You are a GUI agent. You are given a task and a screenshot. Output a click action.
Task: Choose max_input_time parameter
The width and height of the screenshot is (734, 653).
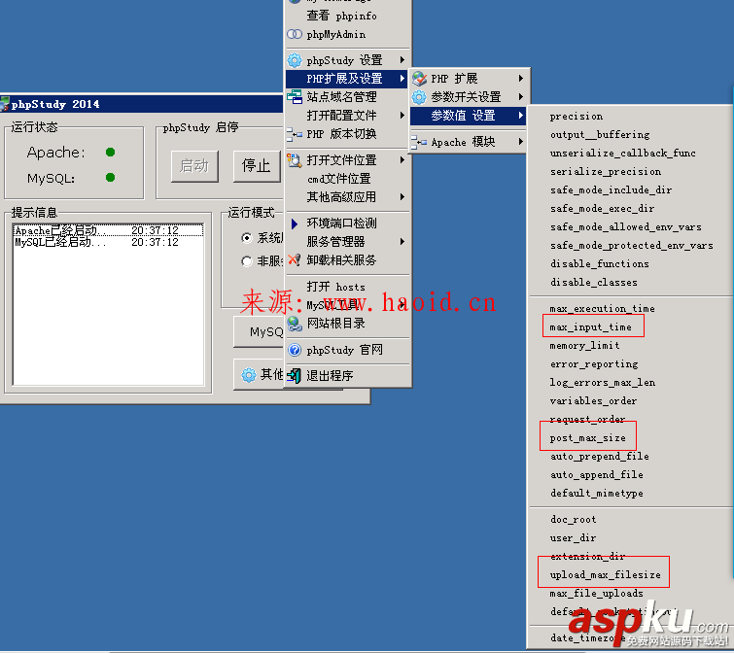click(590, 326)
